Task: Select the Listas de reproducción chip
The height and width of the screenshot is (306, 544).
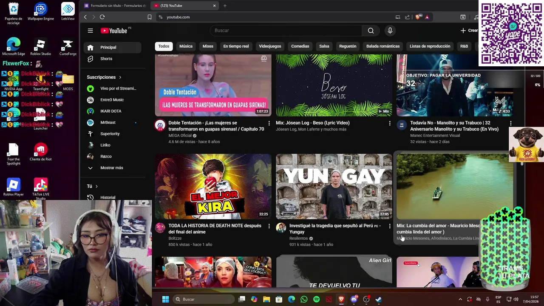Action: [x=430, y=46]
